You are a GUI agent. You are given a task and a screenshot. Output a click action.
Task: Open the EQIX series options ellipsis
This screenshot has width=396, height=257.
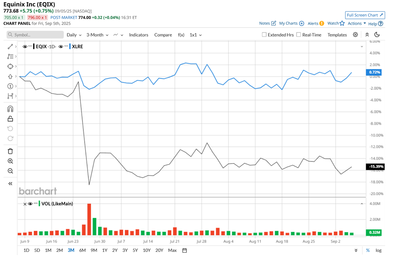point(30,46)
